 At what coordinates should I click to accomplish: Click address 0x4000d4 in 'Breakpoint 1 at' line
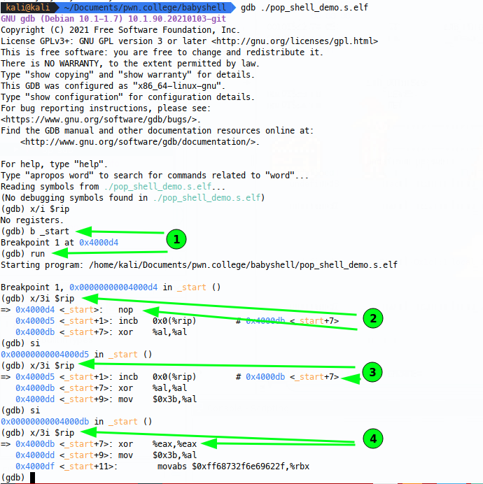pyautogui.click(x=99, y=243)
